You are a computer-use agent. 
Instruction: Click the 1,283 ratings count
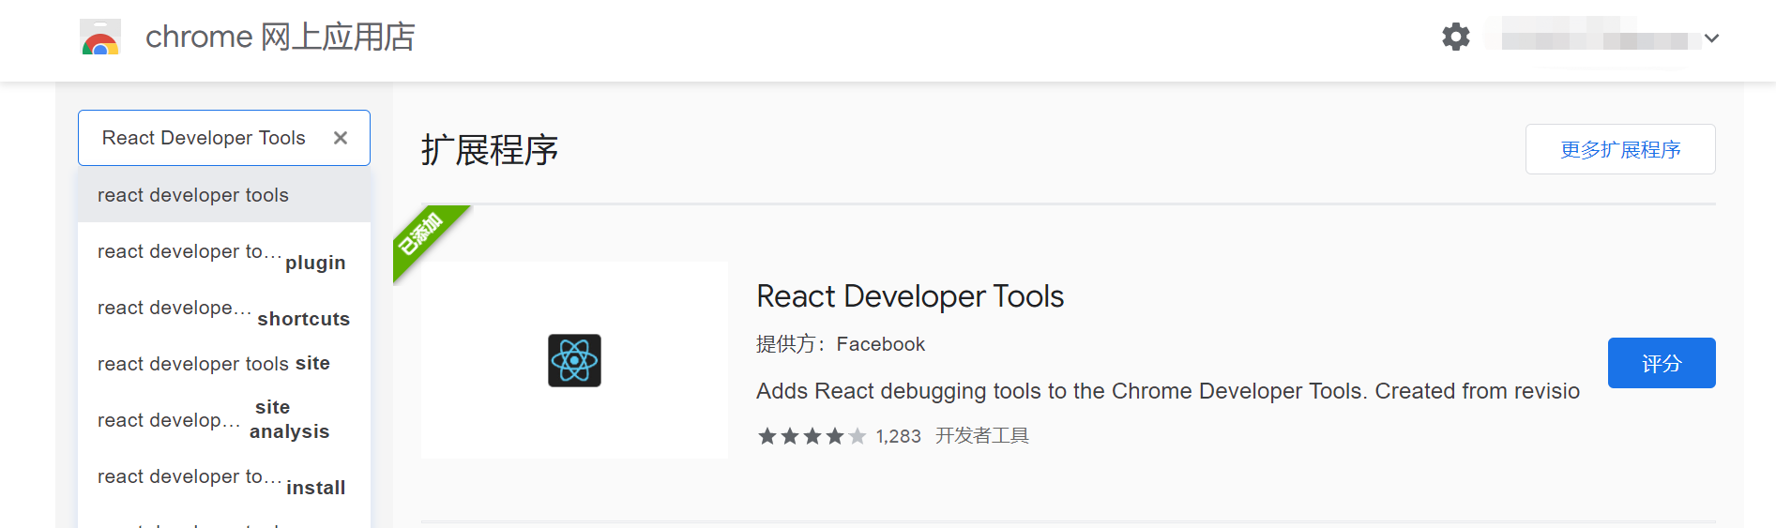pos(898,436)
